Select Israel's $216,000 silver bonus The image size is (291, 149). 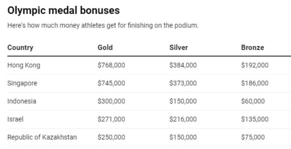183,119
